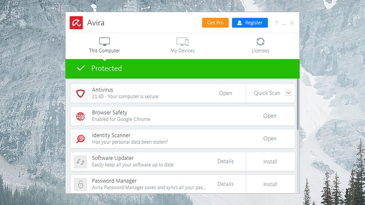Install Software Updater
This screenshot has width=365, height=205.
coord(270,162)
